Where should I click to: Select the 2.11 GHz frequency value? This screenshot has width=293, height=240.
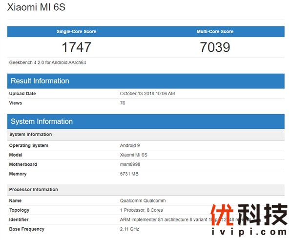(129, 229)
